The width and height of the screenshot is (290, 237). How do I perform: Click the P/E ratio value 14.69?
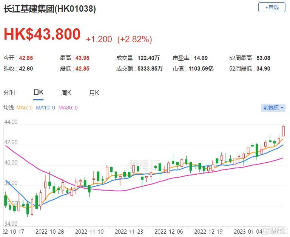(x=201, y=58)
